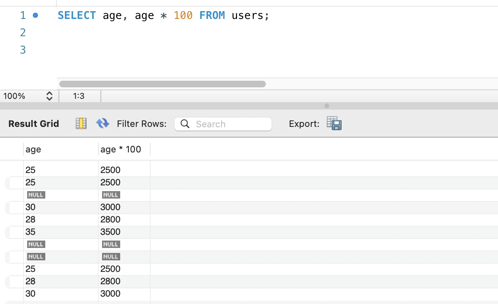Select the cell containing 3500
Image resolution: width=498 pixels, height=304 pixels.
click(110, 232)
